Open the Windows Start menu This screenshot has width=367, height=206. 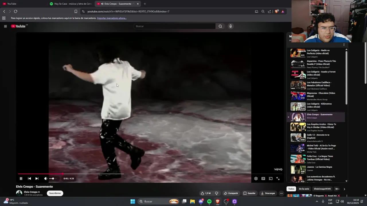[x=133, y=201]
